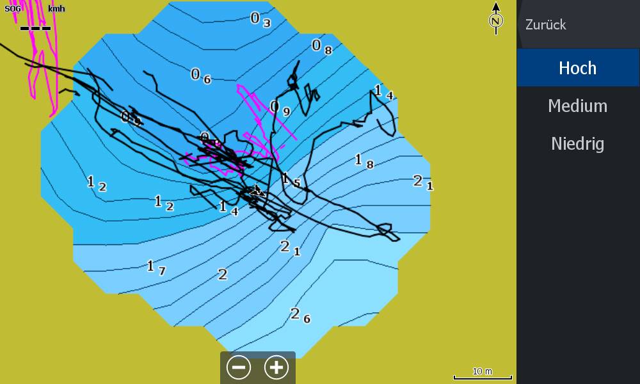640x384 pixels.
Task: Tap the 0.6 depth label
Action: [x=200, y=76]
